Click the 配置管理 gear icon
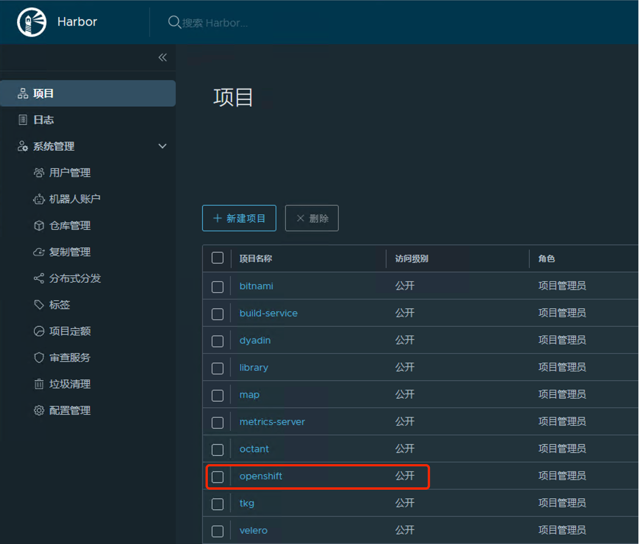 click(38, 410)
